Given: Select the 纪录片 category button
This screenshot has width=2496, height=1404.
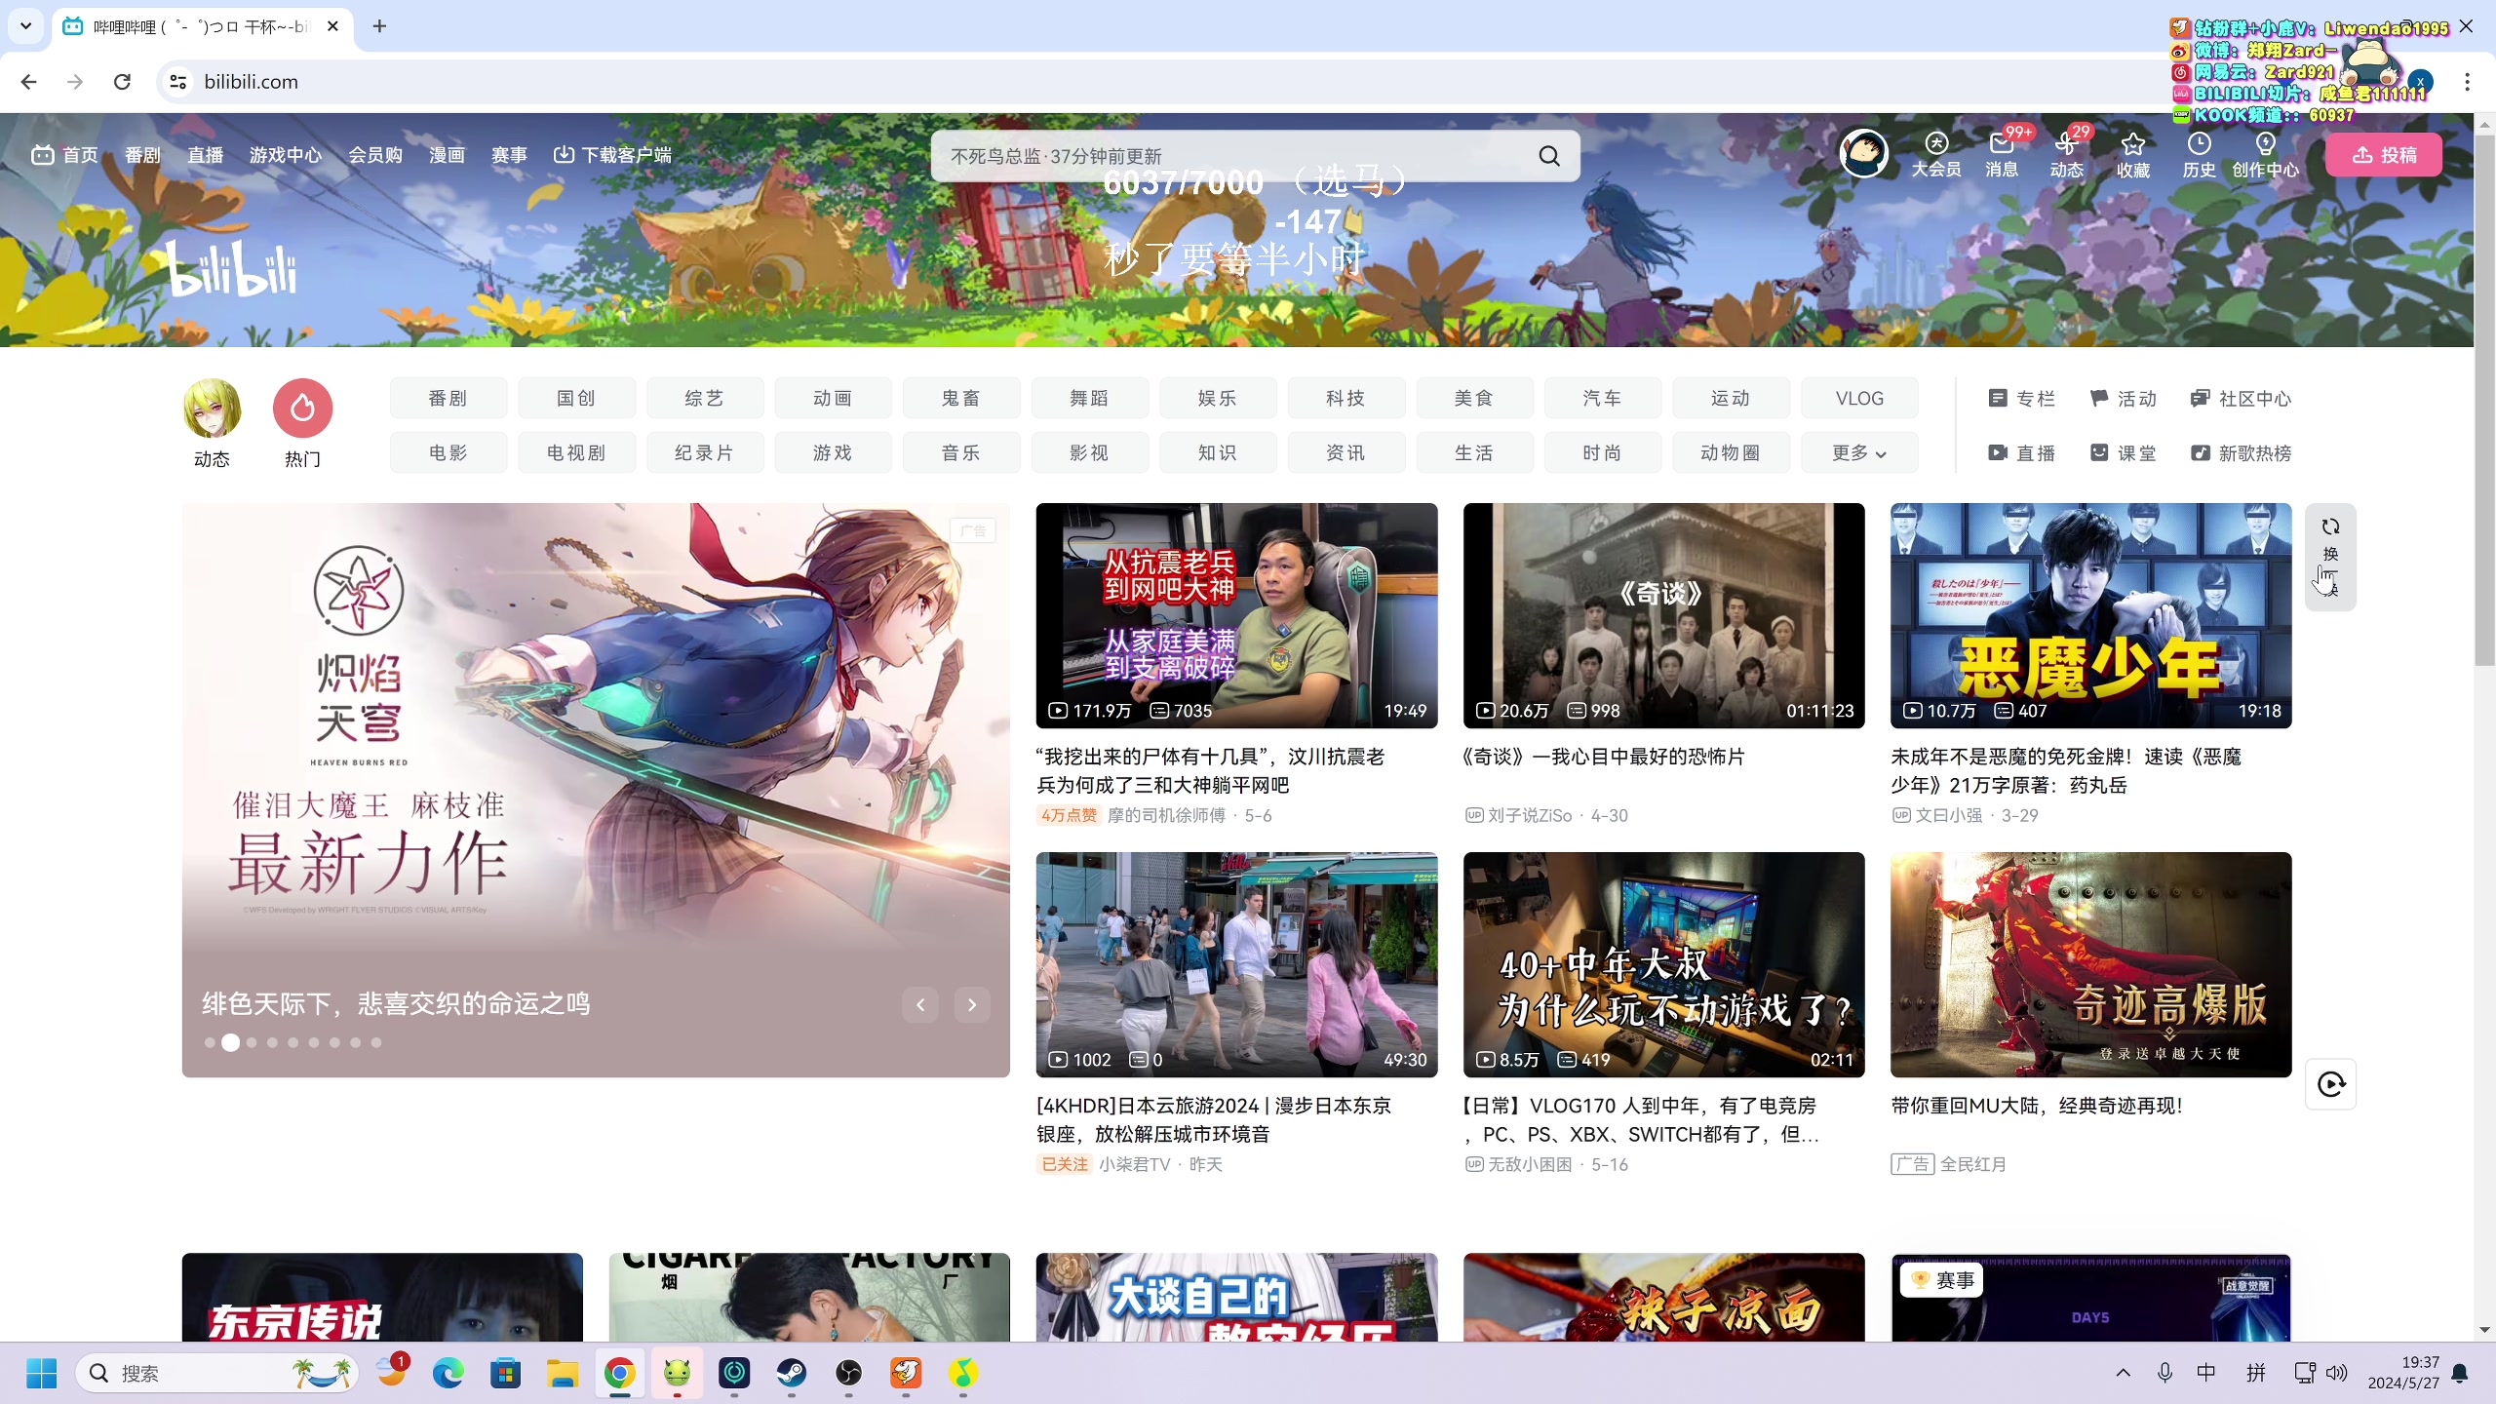Looking at the screenshot, I should [704, 452].
